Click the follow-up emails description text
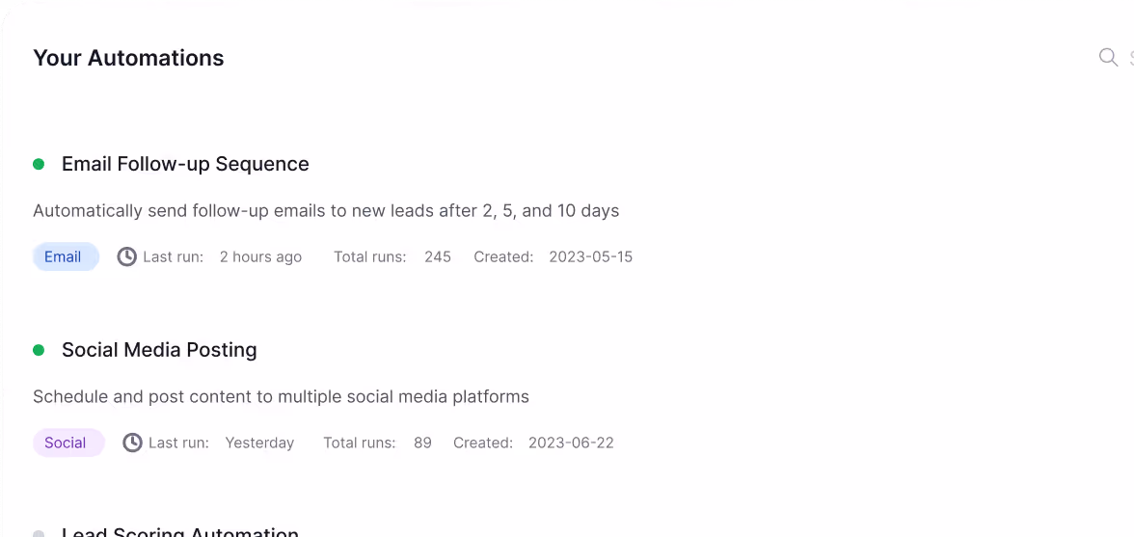 [326, 211]
